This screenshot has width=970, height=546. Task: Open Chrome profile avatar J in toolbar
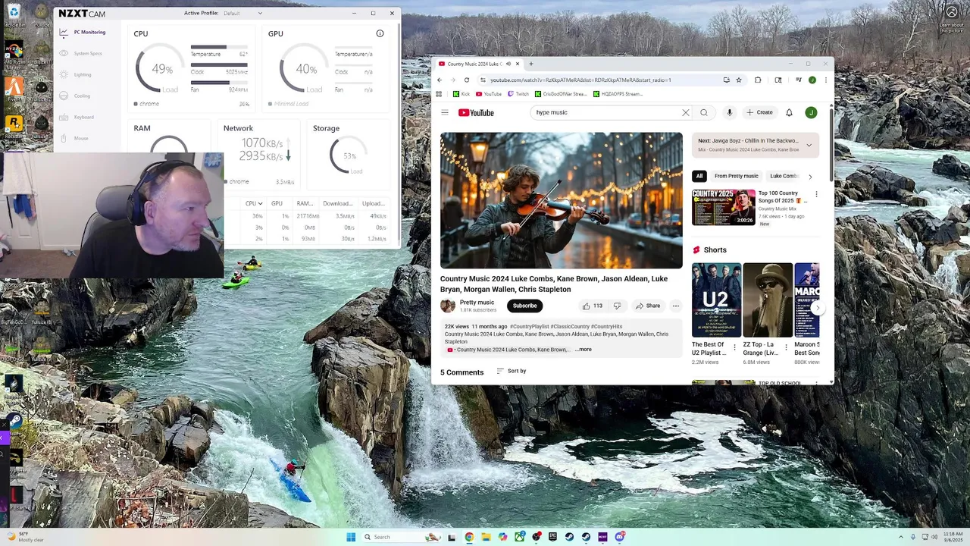pyautogui.click(x=812, y=80)
